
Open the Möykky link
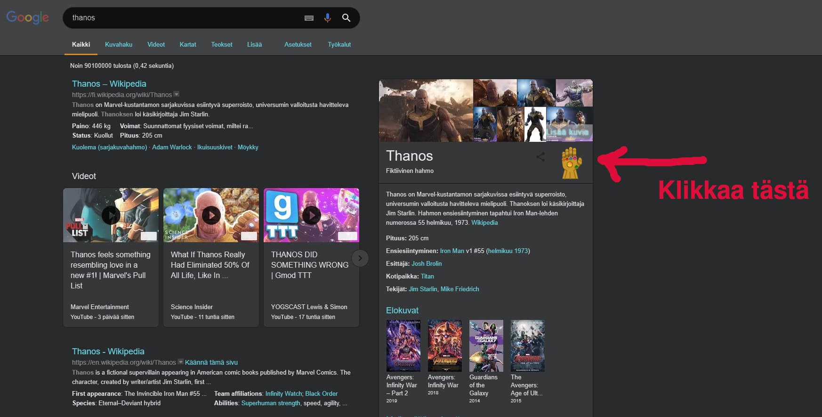coord(248,147)
